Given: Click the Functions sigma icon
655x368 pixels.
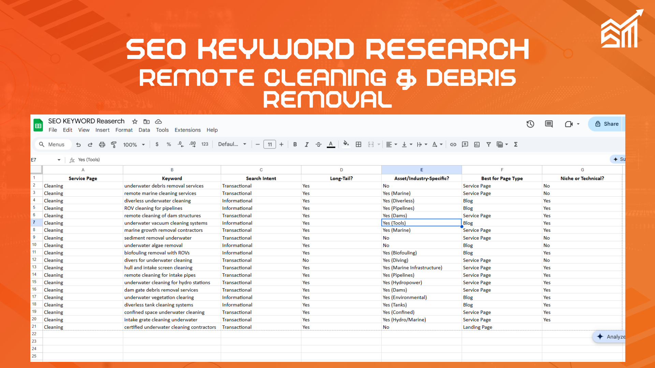Looking at the screenshot, I should (x=516, y=144).
